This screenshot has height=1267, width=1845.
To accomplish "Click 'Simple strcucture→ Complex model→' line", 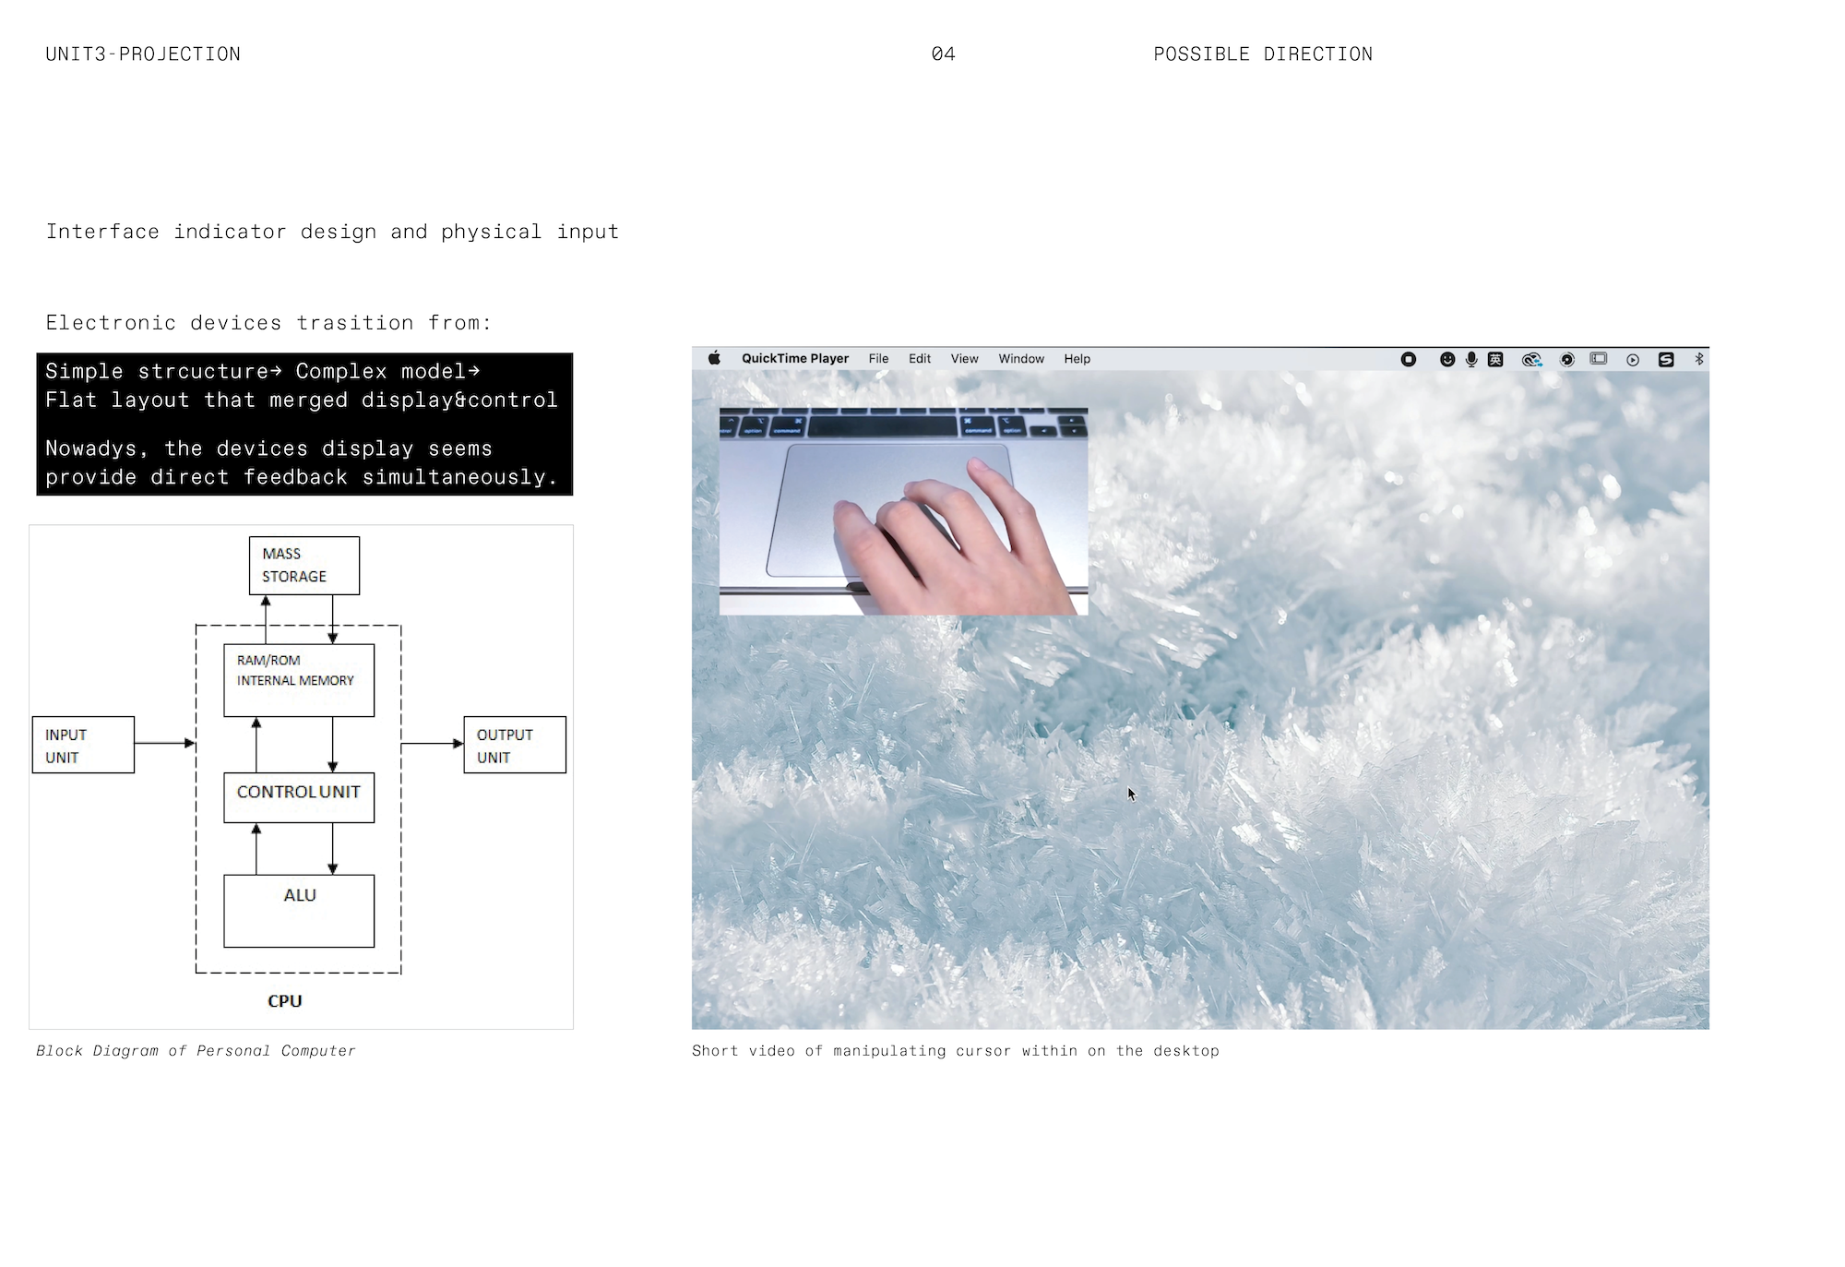I will click(x=263, y=371).
